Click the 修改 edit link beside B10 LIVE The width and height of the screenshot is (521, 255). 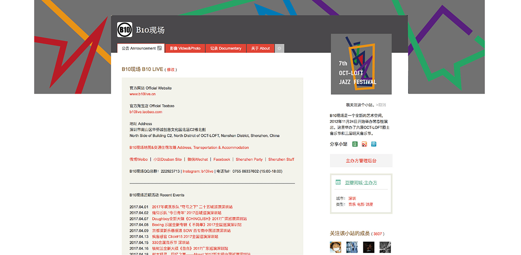click(171, 69)
